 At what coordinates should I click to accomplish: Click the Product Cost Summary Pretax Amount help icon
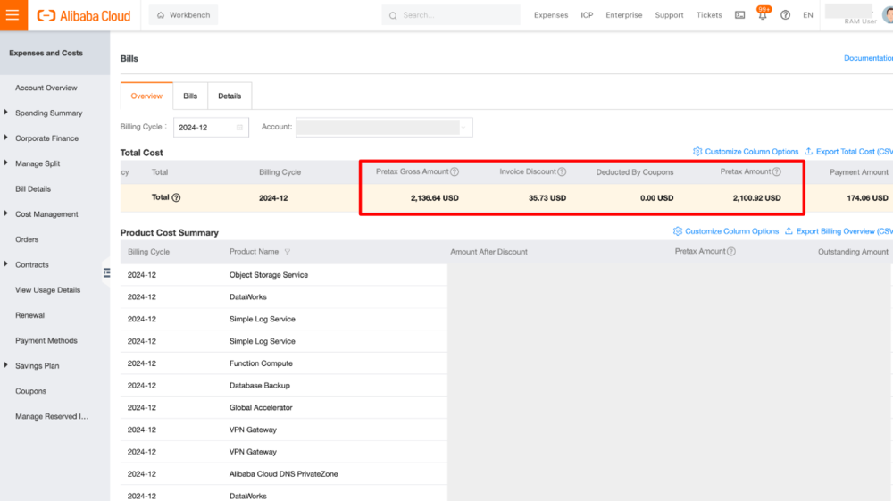(x=731, y=252)
